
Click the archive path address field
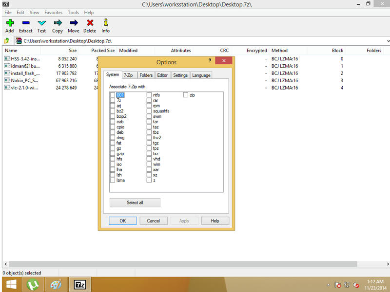[x=203, y=41]
